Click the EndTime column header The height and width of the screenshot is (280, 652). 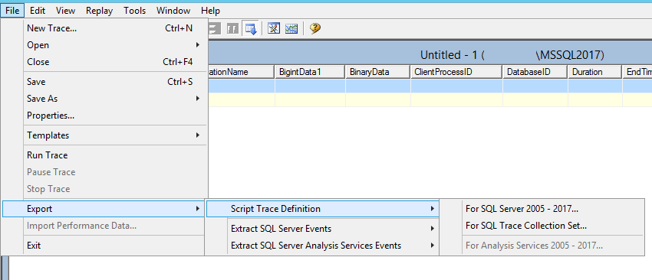pos(637,72)
